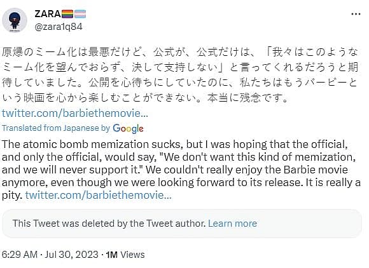Click the original Japanese tweet text
Image resolution: width=369 pixels, height=268 pixels.
point(180,75)
